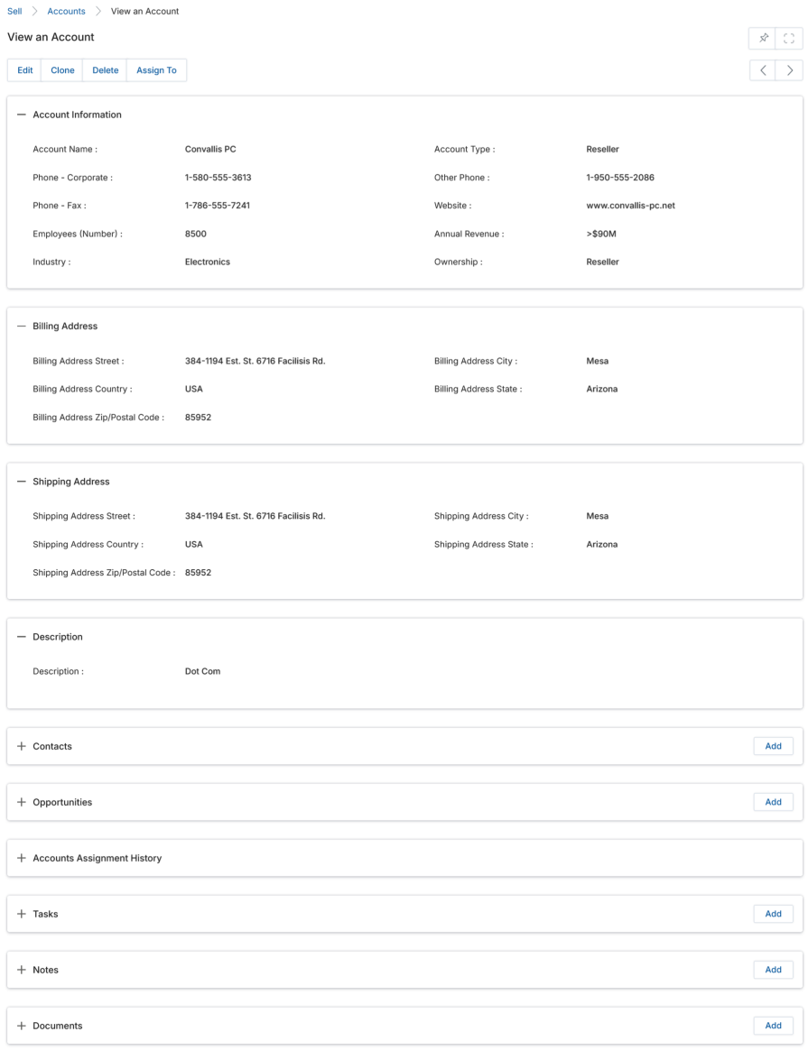Select shipping country USA
808x1050 pixels.
click(x=193, y=545)
